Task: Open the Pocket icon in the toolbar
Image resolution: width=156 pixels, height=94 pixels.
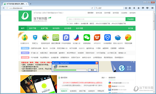Action: [x=147, y=8]
